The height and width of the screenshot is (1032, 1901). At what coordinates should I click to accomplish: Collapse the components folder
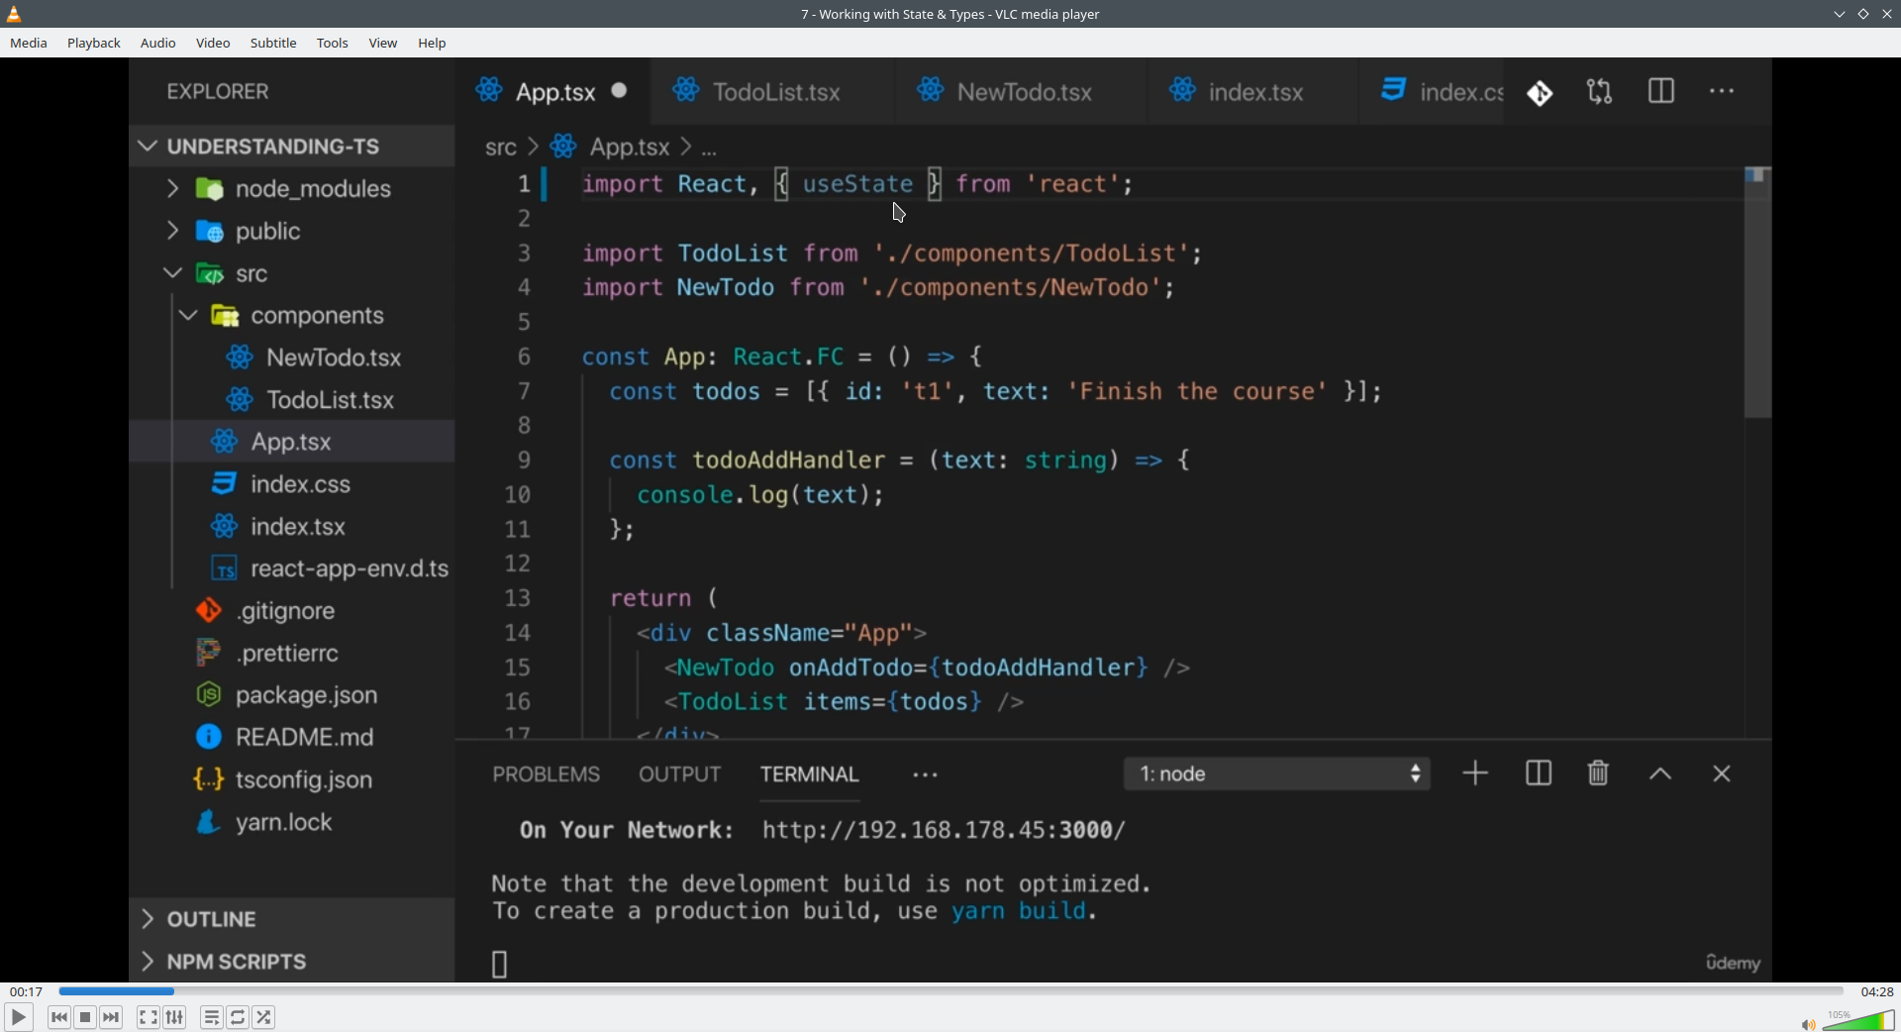pos(292,316)
